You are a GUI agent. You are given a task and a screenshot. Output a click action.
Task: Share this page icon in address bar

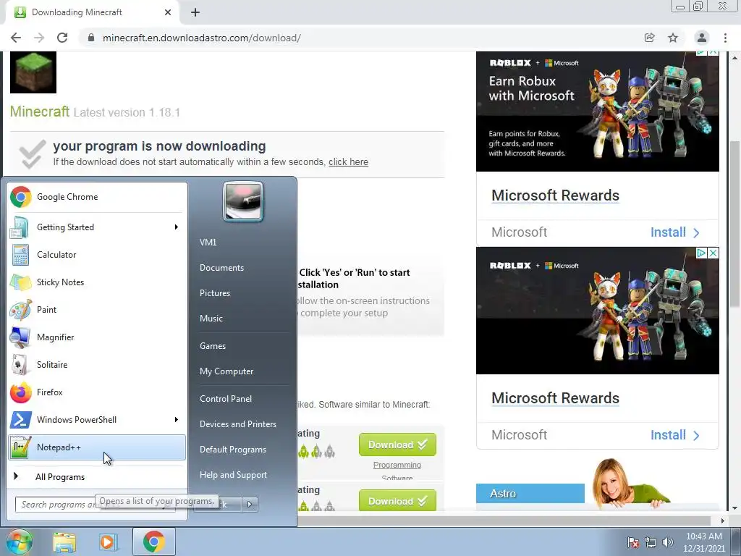coord(649,38)
